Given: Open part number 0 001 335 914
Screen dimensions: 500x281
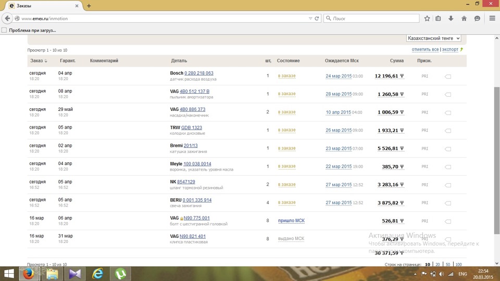Looking at the screenshot, I should coord(197,200).
